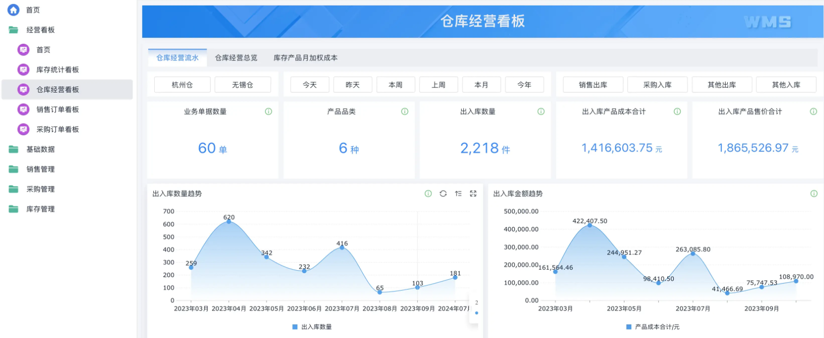Go to 采购订单看板 in the sidebar

tap(57, 129)
